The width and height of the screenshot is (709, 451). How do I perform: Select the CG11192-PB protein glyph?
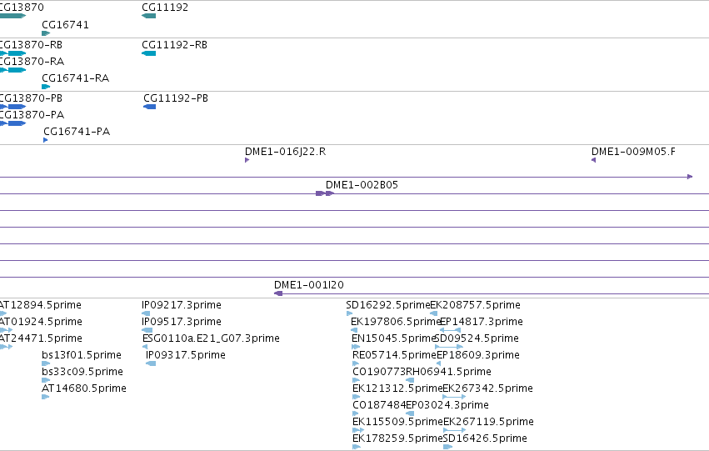150,107
